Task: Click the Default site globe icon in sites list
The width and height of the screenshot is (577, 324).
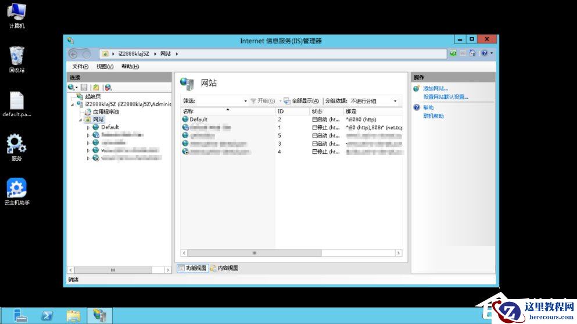Action: pos(185,119)
